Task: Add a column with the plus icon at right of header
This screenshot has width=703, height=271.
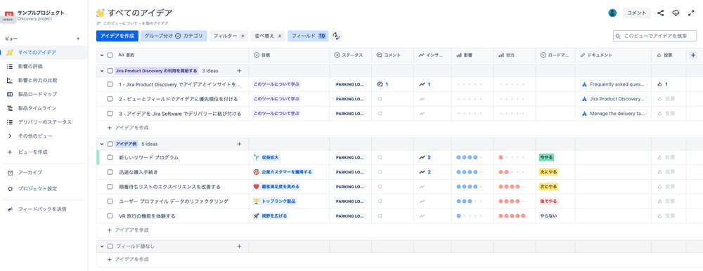Action: [x=692, y=55]
